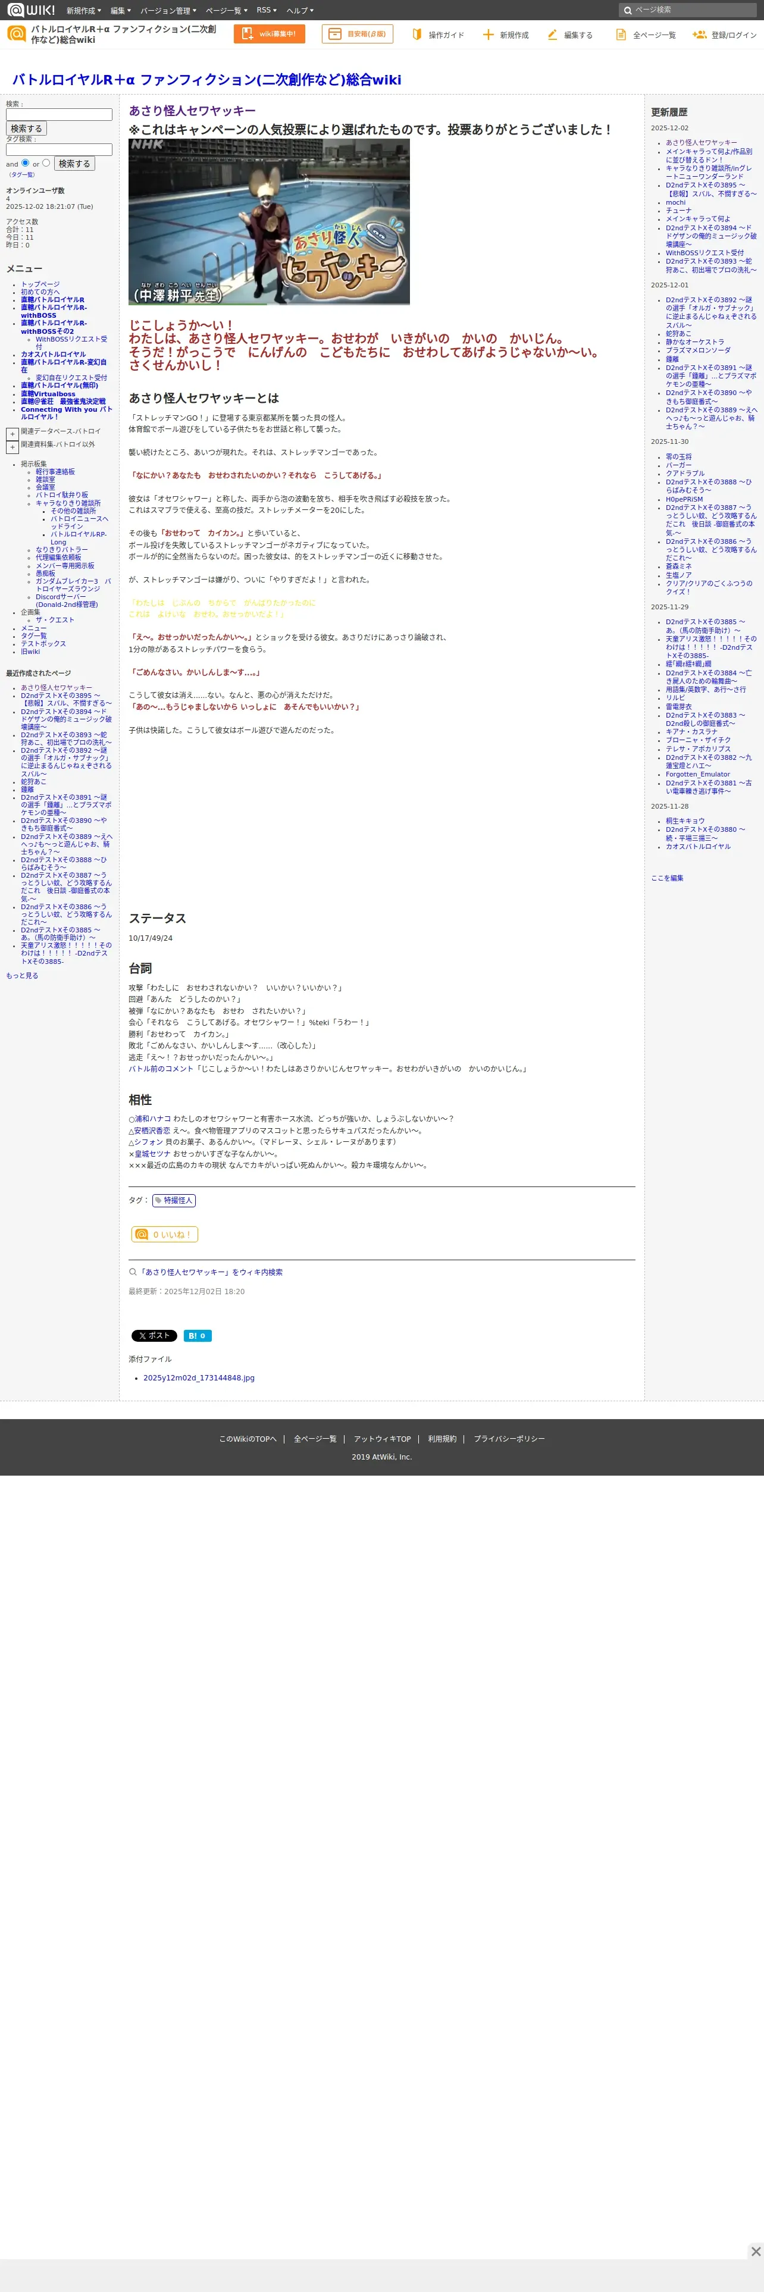Open the ページ一覧 dropdown menu
Viewport: 764px width, 2292px height.
point(226,11)
